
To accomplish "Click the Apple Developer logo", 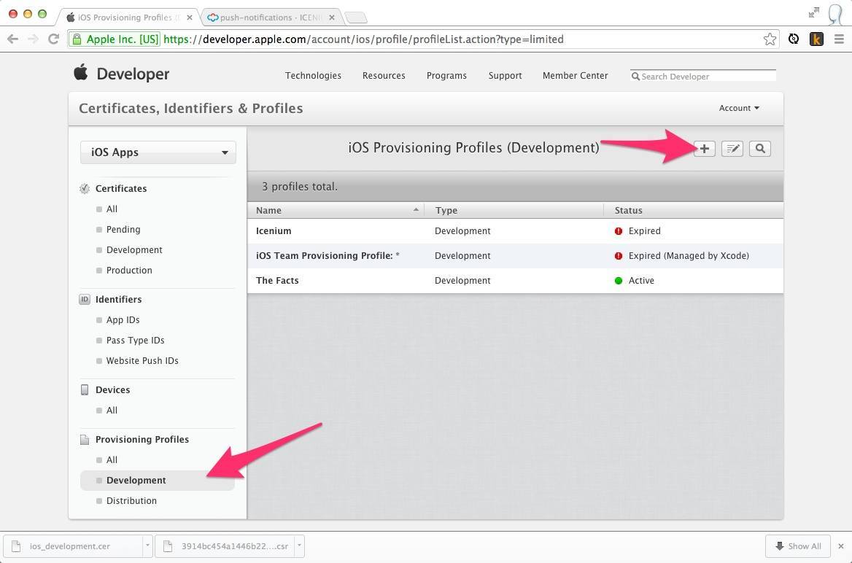I will pyautogui.click(x=121, y=74).
